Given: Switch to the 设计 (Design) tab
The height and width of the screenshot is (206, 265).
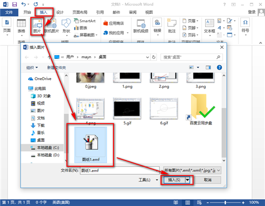Looking at the screenshot, I should point(60,12).
